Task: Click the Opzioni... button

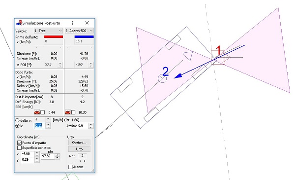Action: click(x=79, y=143)
